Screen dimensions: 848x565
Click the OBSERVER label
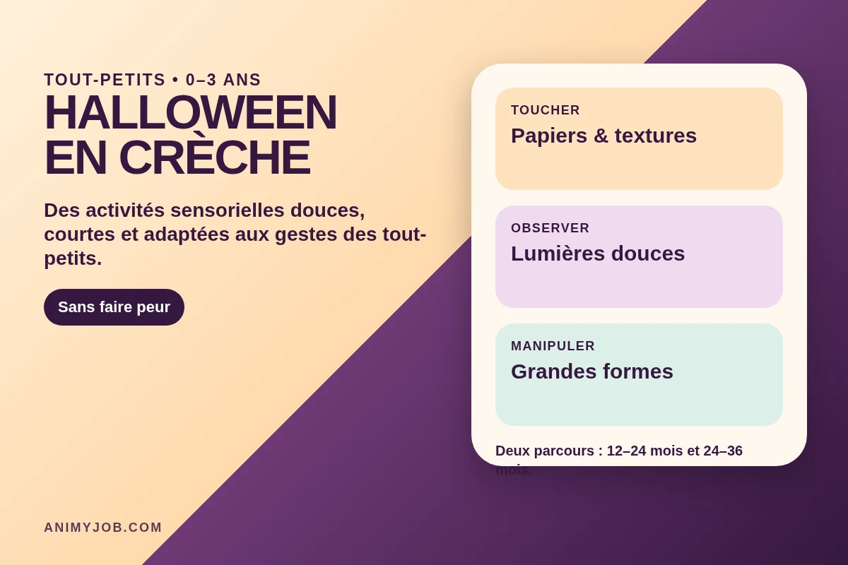point(550,228)
